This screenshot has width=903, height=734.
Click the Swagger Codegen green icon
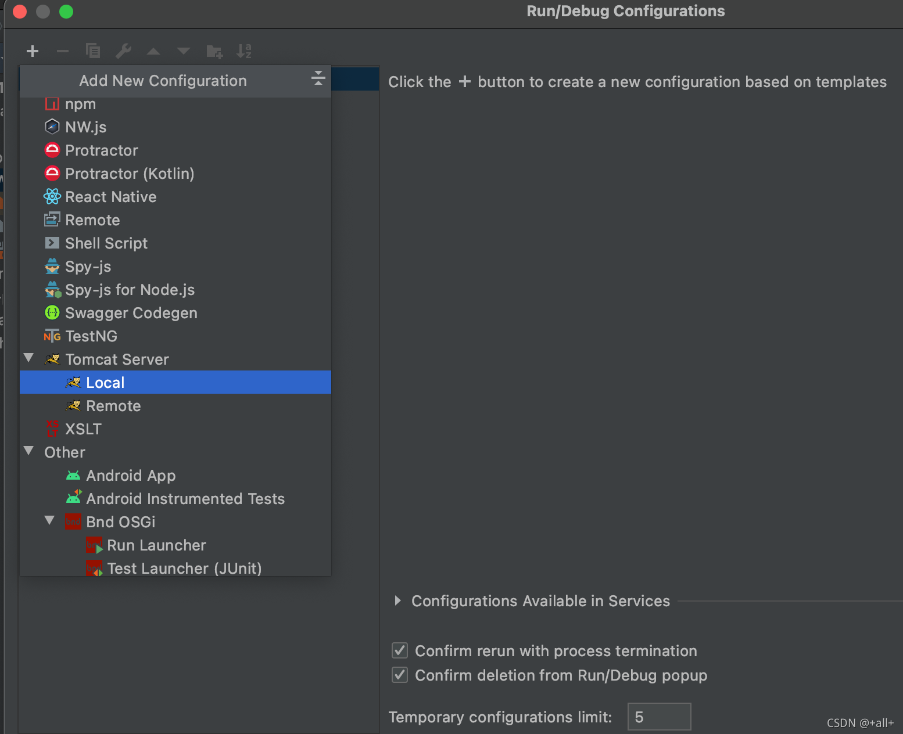(52, 312)
